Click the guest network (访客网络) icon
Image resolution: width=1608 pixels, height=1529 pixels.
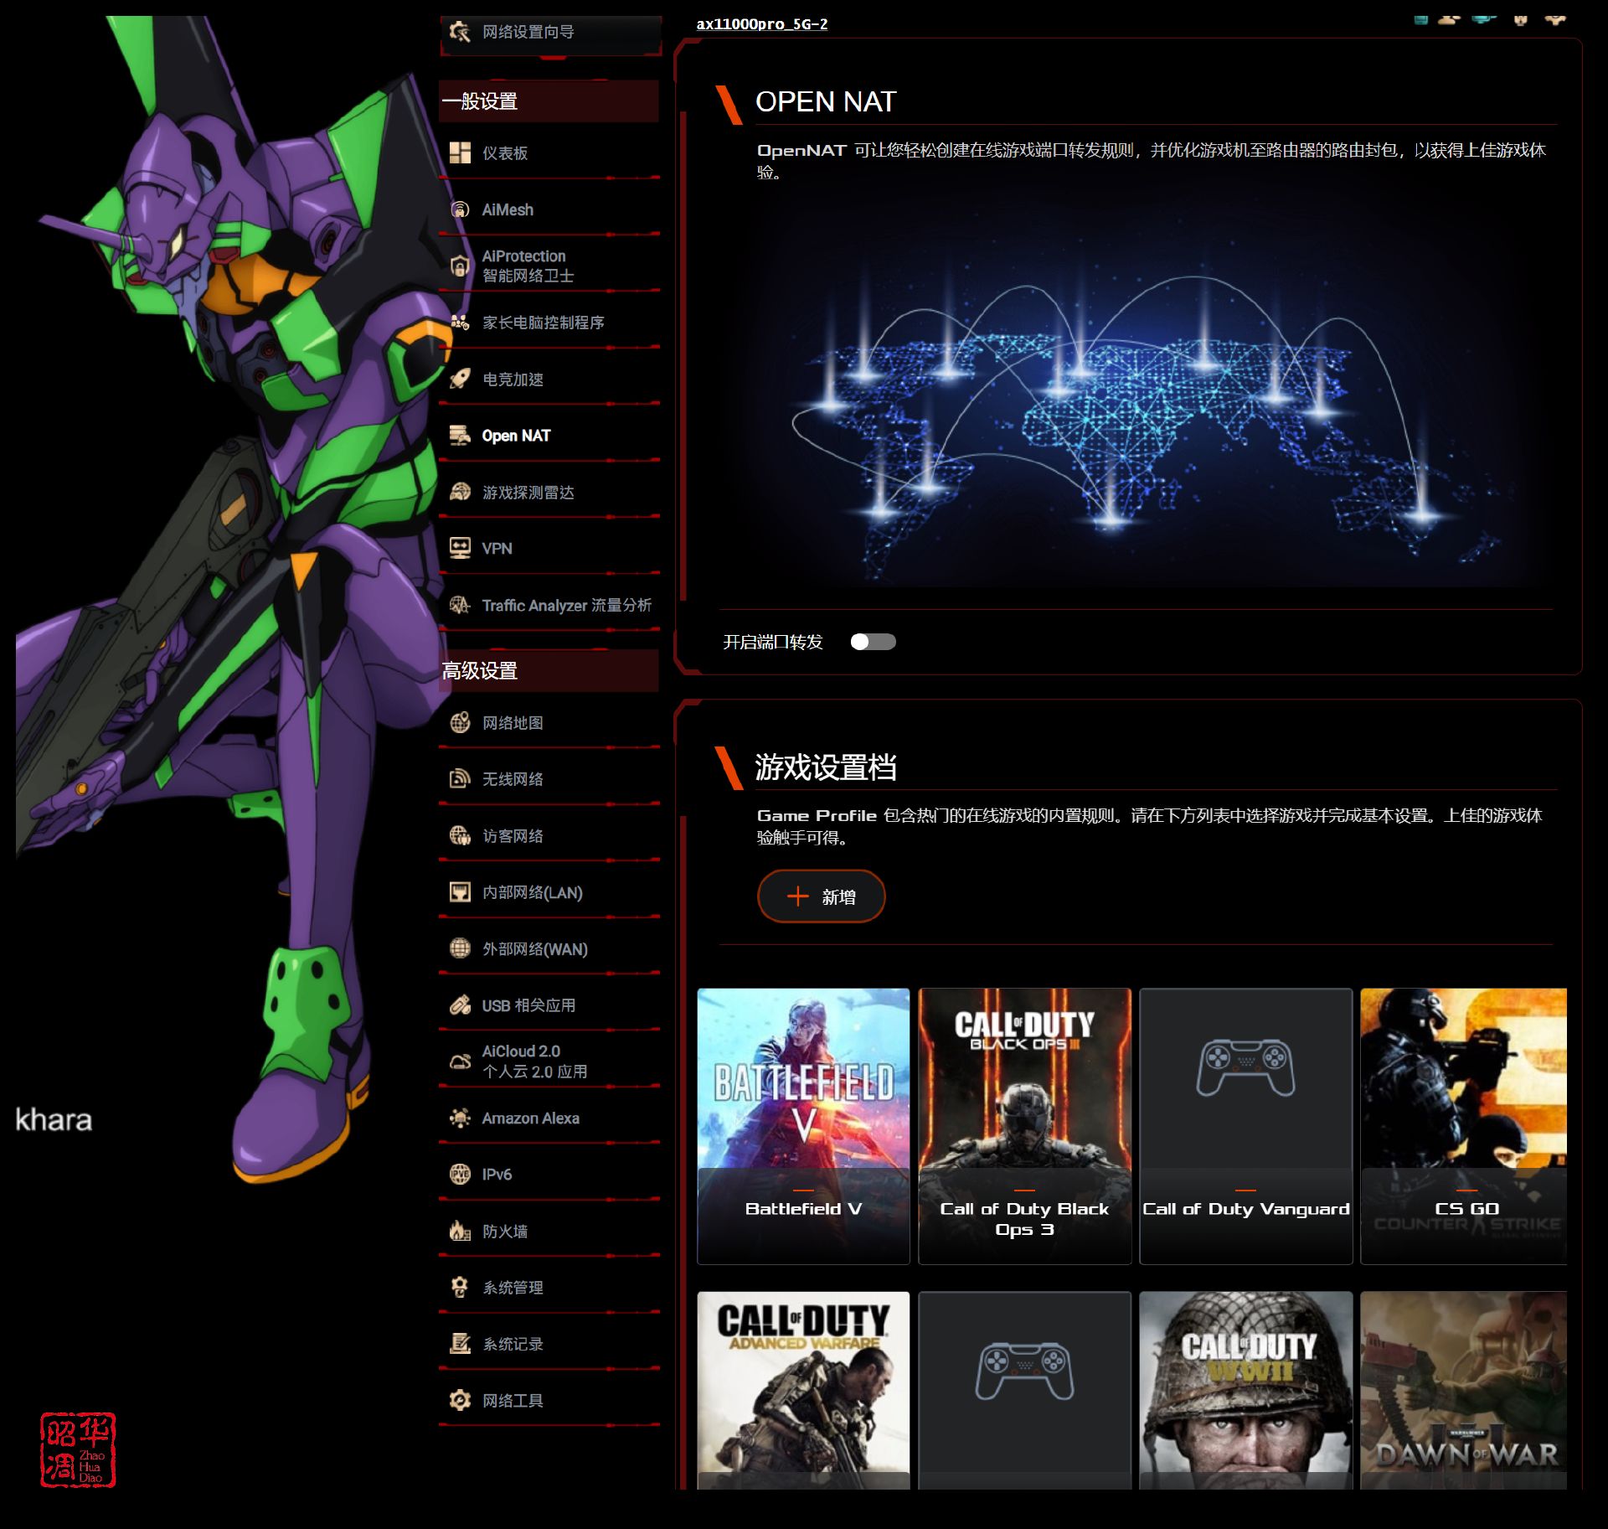click(x=460, y=835)
